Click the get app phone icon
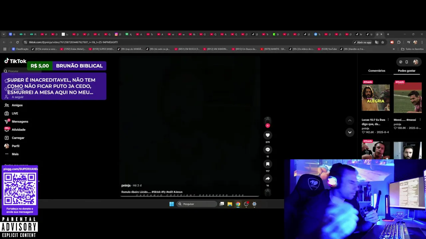This screenshot has height=239, width=426. (x=407, y=62)
